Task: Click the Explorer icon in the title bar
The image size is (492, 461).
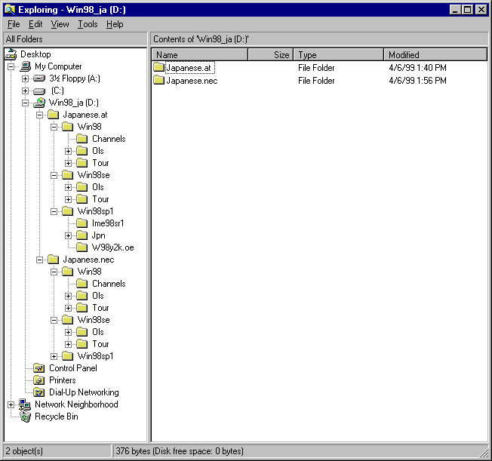Action: 10,10
